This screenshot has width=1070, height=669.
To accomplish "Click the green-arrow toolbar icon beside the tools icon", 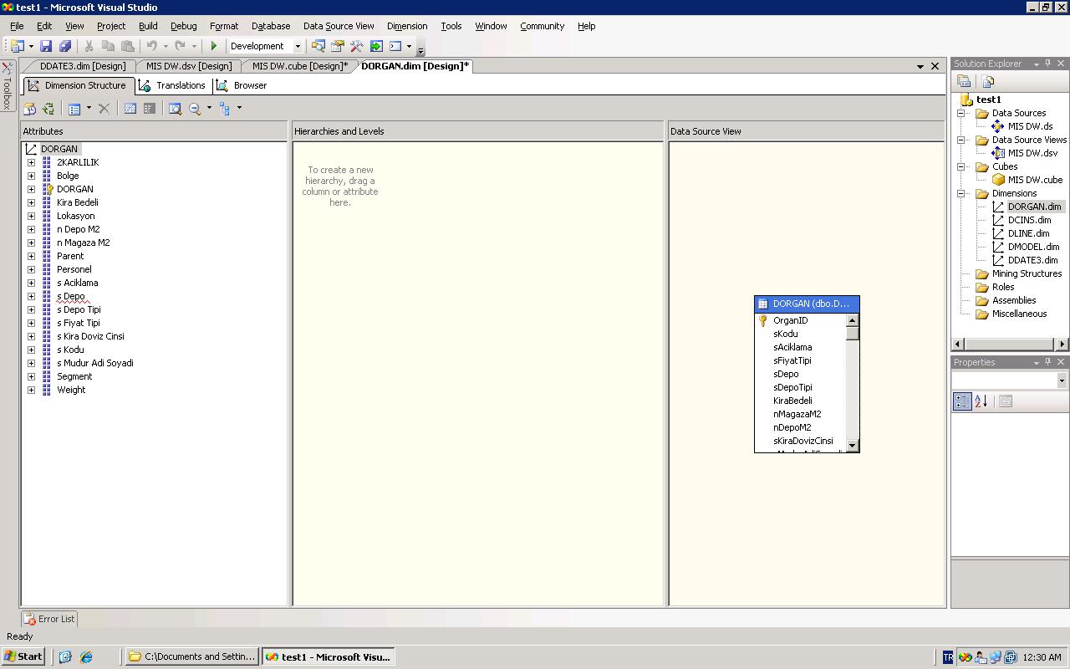I will tap(376, 46).
